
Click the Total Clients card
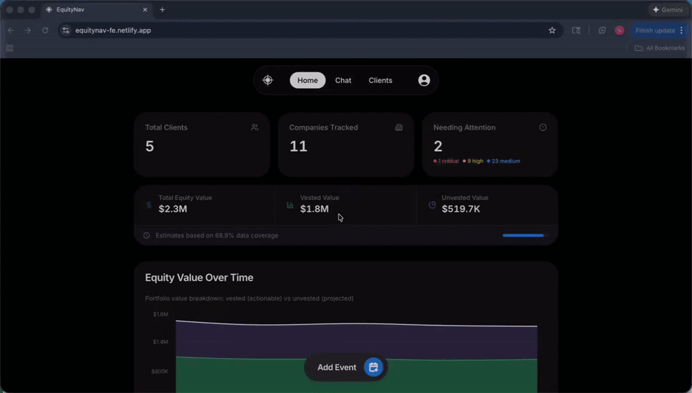(201, 145)
